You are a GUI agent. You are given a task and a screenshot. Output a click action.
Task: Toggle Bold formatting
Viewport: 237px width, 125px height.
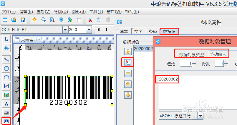coord(99,30)
